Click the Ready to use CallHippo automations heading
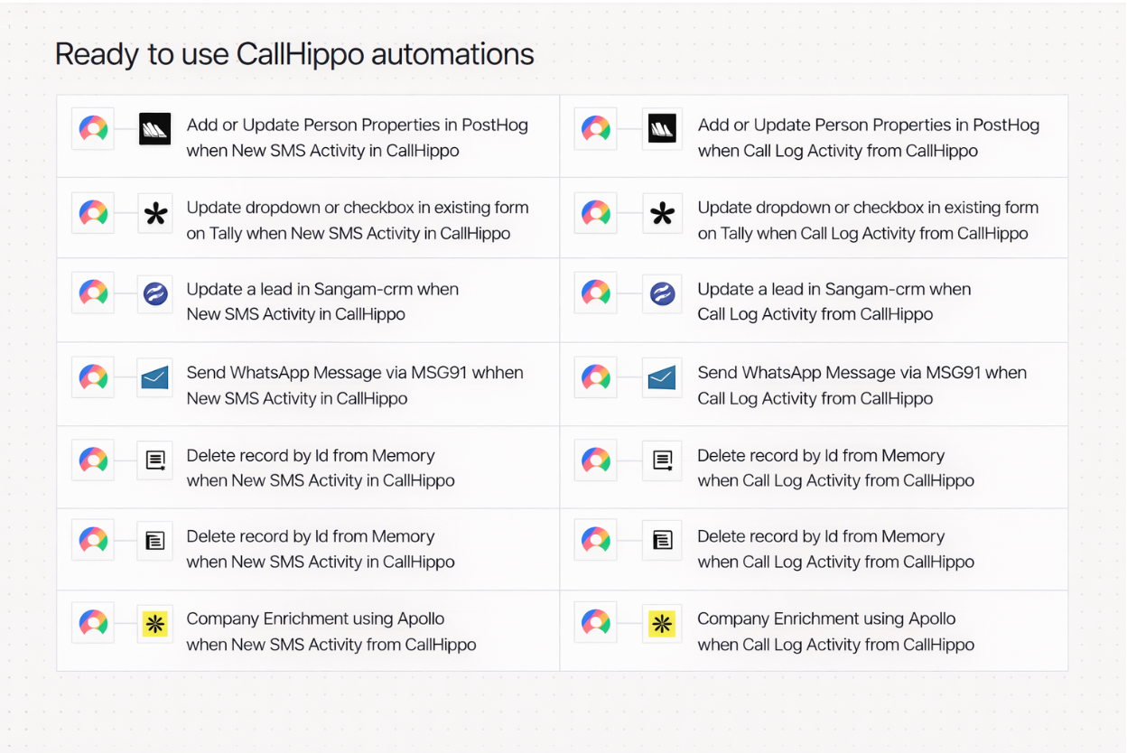 (294, 54)
